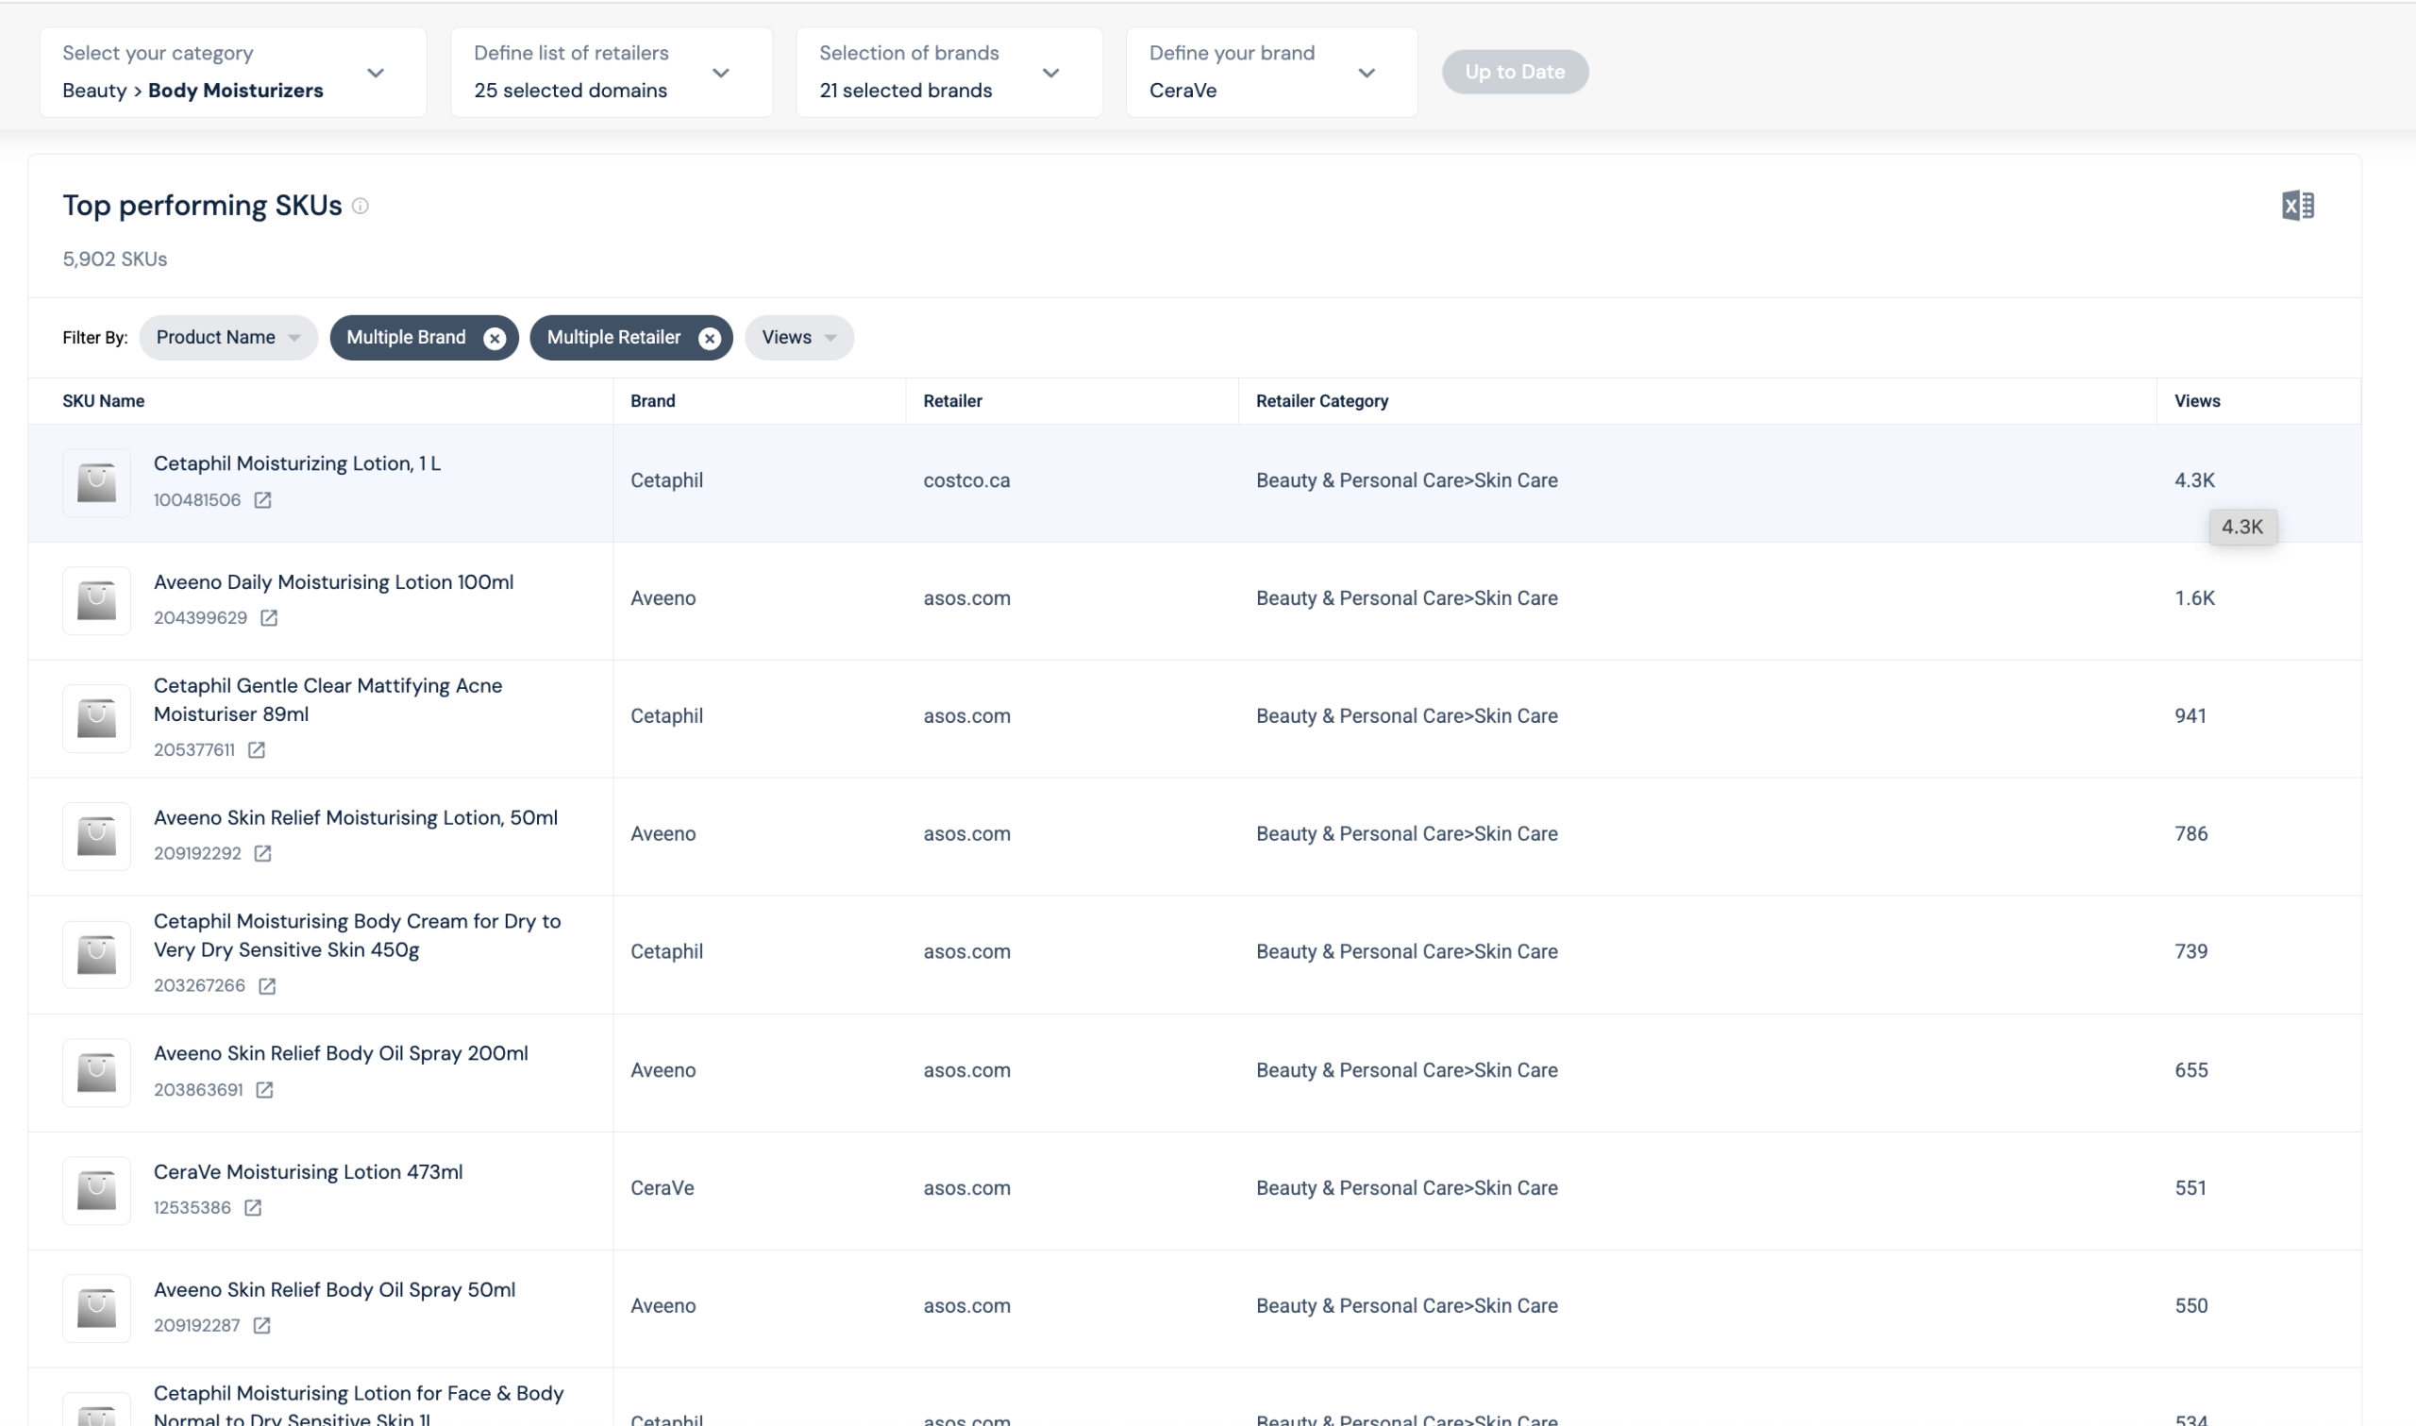The image size is (2416, 1426).
Task: Open external link for Cetaphil Gentle Clear Mattifying Moisturiser
Action: (x=256, y=749)
